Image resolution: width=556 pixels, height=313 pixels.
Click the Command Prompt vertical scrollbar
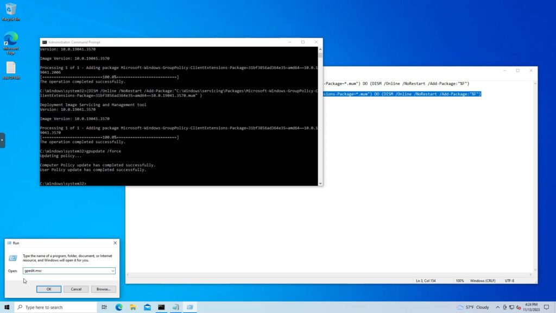pos(320,117)
